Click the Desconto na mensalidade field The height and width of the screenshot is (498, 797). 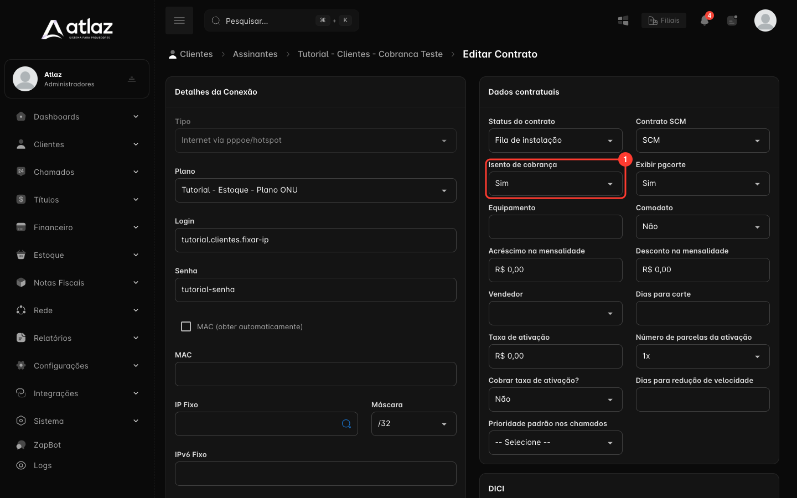click(702, 270)
